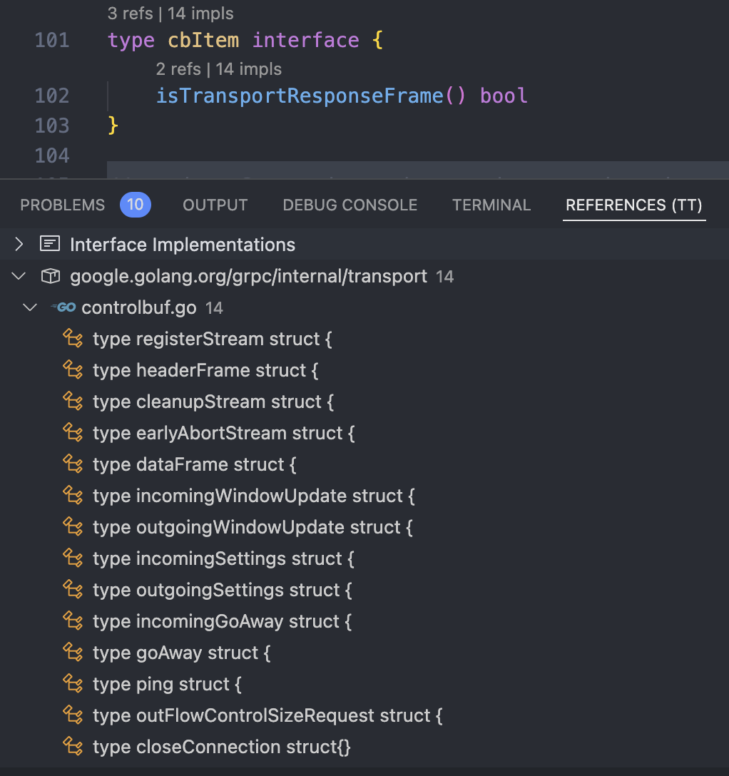Image resolution: width=729 pixels, height=776 pixels.
Task: Select 'type dataFrame struct {' result
Action: click(x=195, y=464)
